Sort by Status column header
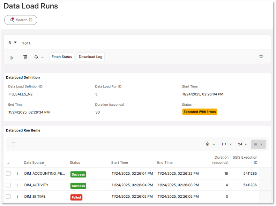 pyautogui.click(x=75, y=162)
